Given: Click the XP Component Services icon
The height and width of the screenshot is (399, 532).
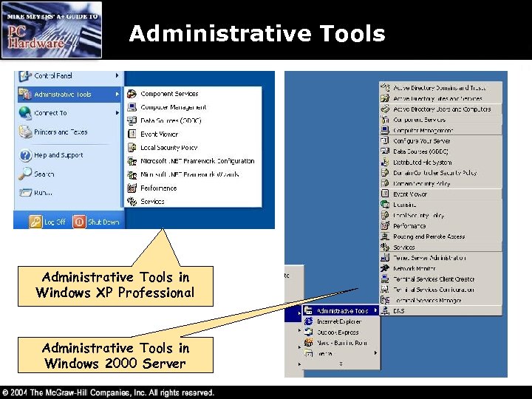Looking at the screenshot, I should pyautogui.click(x=132, y=94).
